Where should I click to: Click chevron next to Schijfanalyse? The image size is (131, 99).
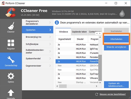50,44
